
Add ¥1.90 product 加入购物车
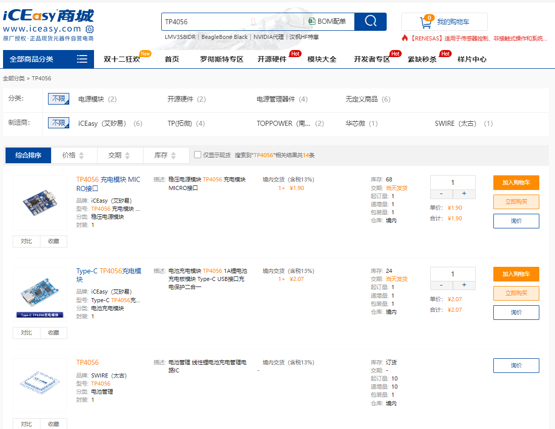point(516,182)
